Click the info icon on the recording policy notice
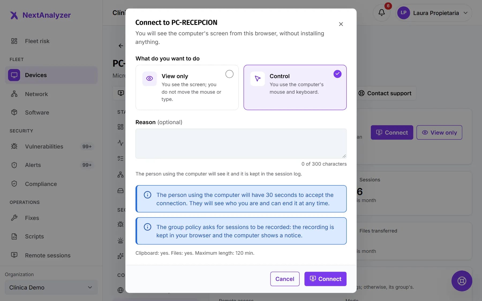The width and height of the screenshot is (482, 301). (x=148, y=227)
